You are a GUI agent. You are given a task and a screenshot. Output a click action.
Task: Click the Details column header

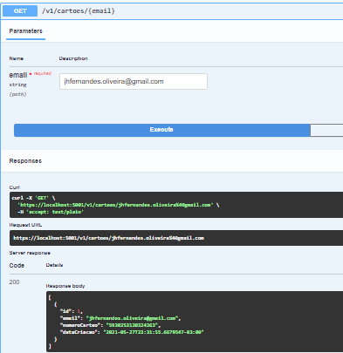(x=54, y=265)
